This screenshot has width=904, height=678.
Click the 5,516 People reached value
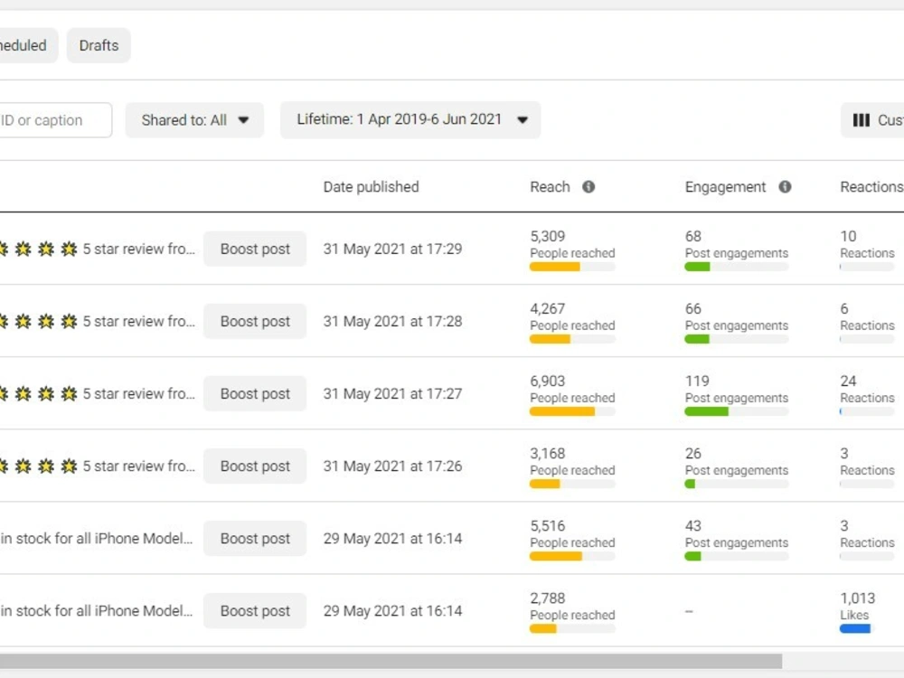548,526
